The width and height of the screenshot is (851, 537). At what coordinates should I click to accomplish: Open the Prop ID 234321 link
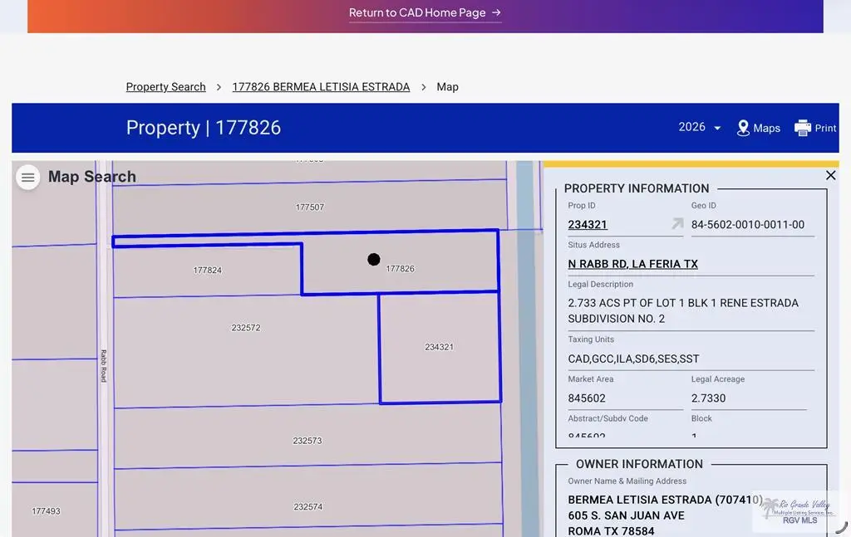(588, 224)
